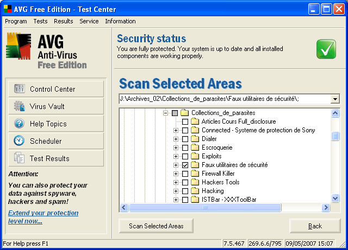The width and height of the screenshot is (348, 250).
Task: Uncheck the Faux utilitaires de sécurité checkbox
Action: tap(185, 165)
